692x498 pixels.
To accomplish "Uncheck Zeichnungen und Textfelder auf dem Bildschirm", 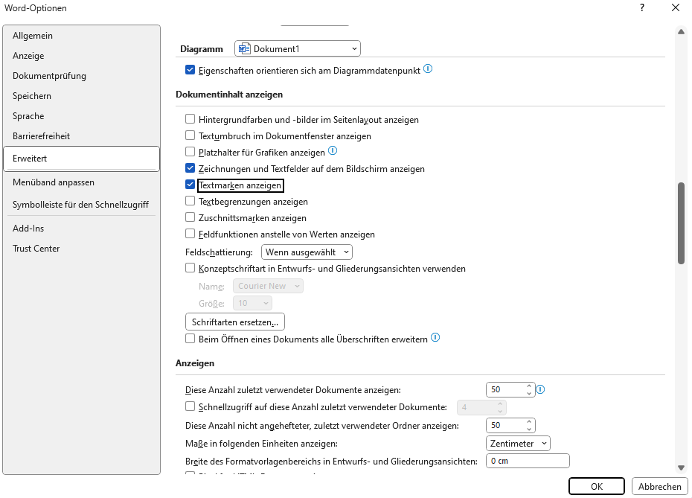I will [x=190, y=167].
